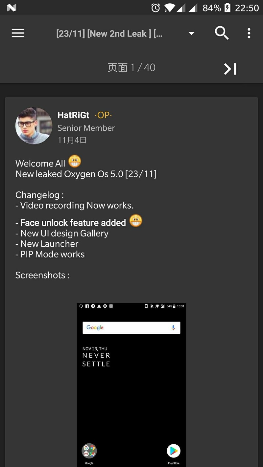263x467 pixels.
Task: Open the leaked launcher screenshot image
Action: pyautogui.click(x=131, y=385)
